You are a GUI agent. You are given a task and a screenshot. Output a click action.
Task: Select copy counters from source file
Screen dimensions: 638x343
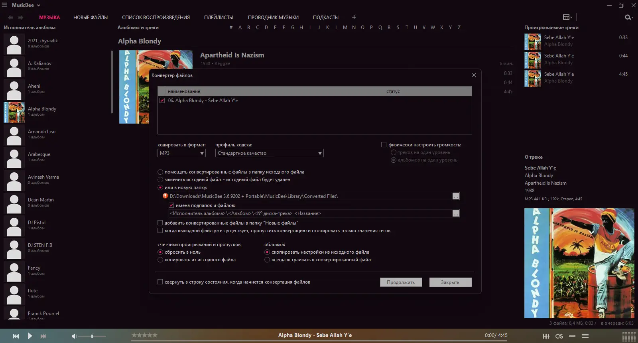click(x=160, y=260)
